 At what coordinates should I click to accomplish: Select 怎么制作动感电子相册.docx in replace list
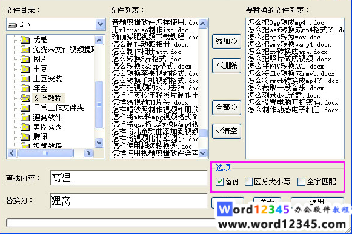tap(293, 110)
